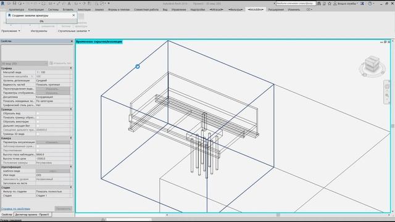Image resolution: width=395 pixels, height=222 pixels.
Task: Click the user sign-in icon
Action: [335, 4]
